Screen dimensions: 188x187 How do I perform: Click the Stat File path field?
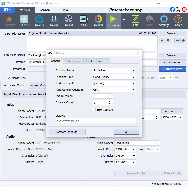(x=96, y=121)
